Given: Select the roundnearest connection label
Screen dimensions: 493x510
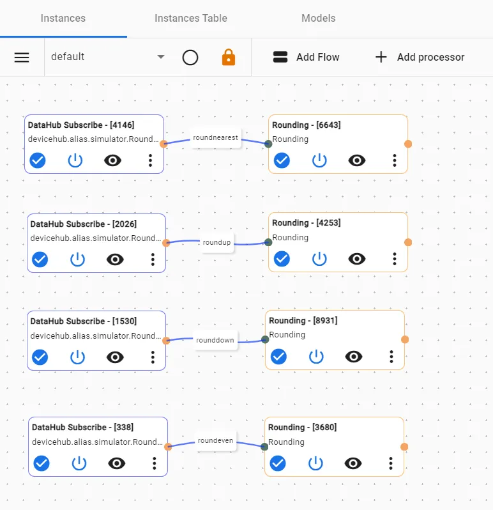Looking at the screenshot, I should pos(215,138).
